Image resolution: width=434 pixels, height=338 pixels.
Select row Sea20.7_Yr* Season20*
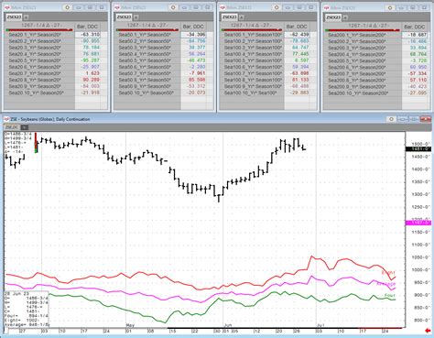tap(39, 73)
